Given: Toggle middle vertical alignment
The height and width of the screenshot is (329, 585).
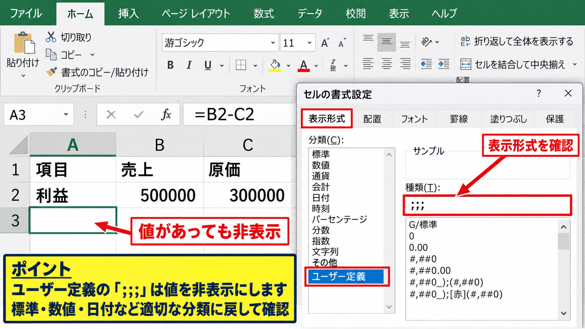Looking at the screenshot, I should click(387, 42).
